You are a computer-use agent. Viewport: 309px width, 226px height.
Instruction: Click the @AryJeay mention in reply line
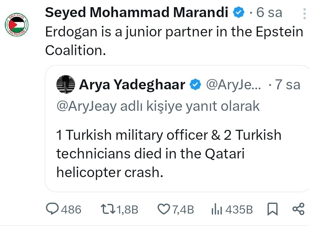pos(86,106)
